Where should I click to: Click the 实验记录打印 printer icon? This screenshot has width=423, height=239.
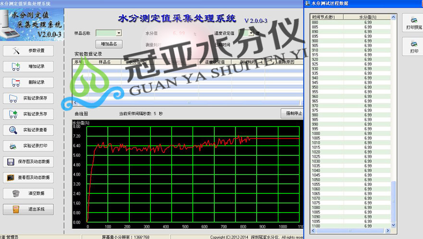pos(13,146)
